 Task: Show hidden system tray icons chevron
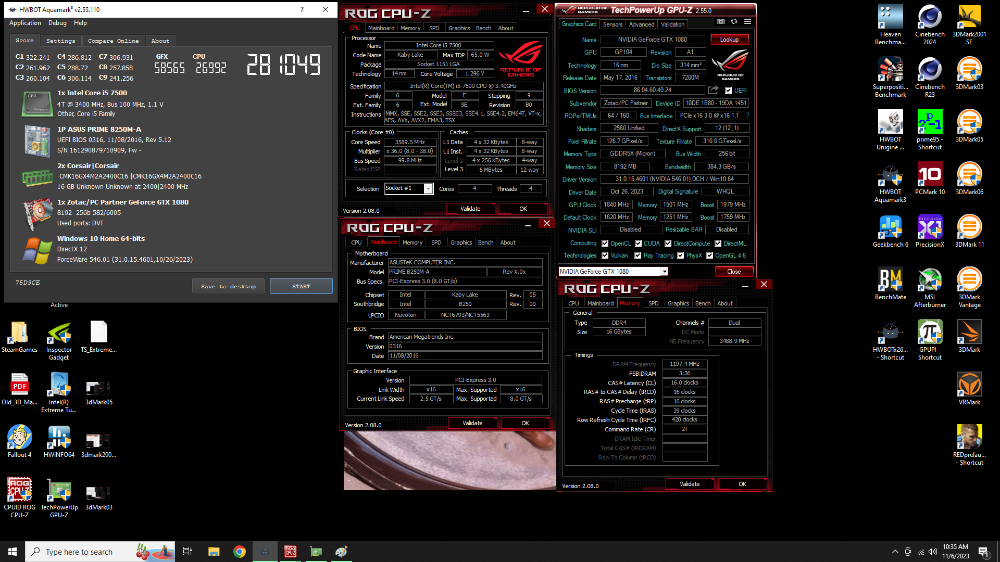(x=895, y=552)
